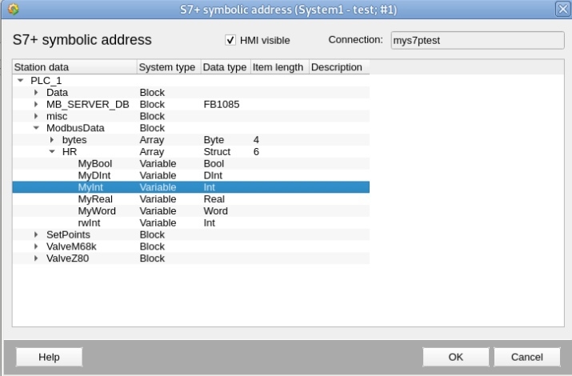Close the S7+ symbolic address dialog
The width and height of the screenshot is (572, 376).
coord(562,9)
